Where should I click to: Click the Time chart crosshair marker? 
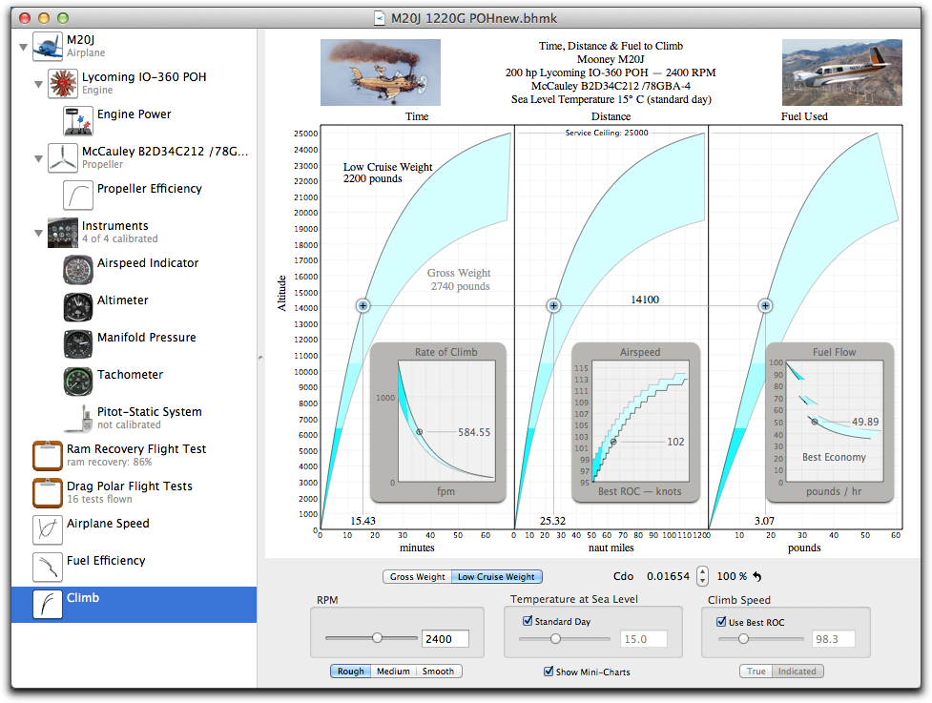pyautogui.click(x=362, y=305)
